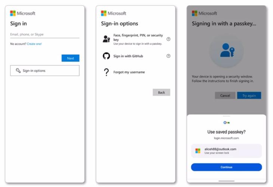Viewport: 273px width, 187px height.
Task: Select the passkey person-key icon option
Action: 106,39
